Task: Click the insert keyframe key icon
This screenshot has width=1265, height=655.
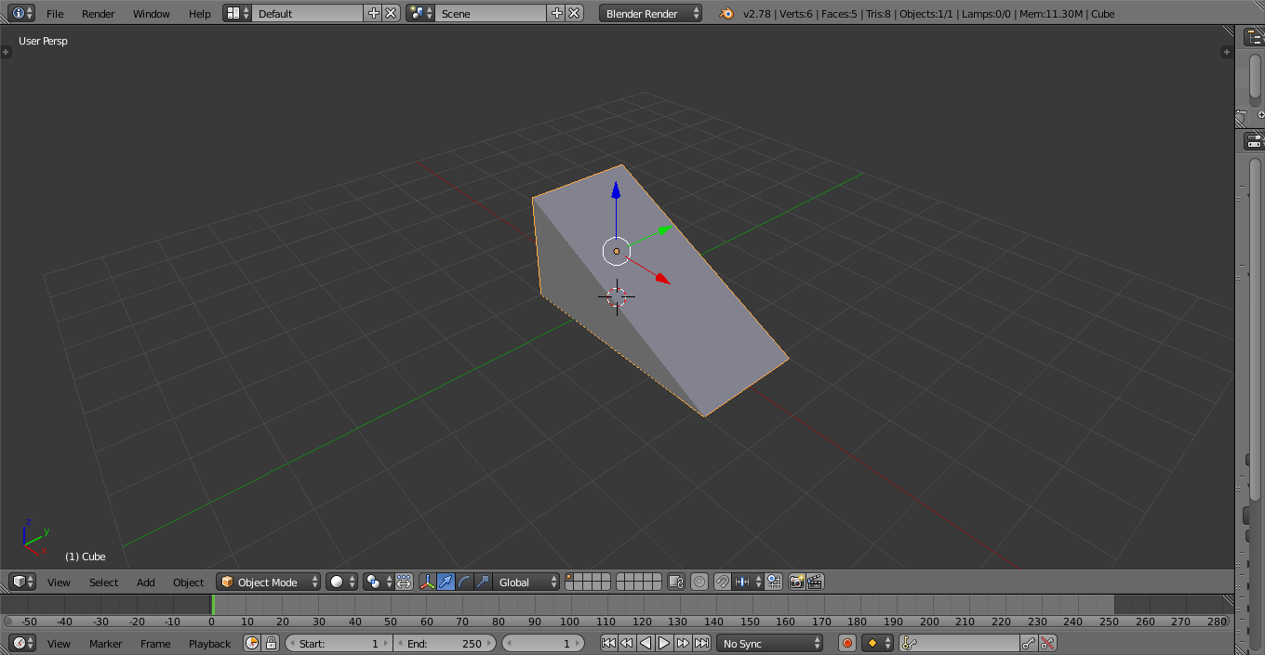Action: coord(1029,643)
